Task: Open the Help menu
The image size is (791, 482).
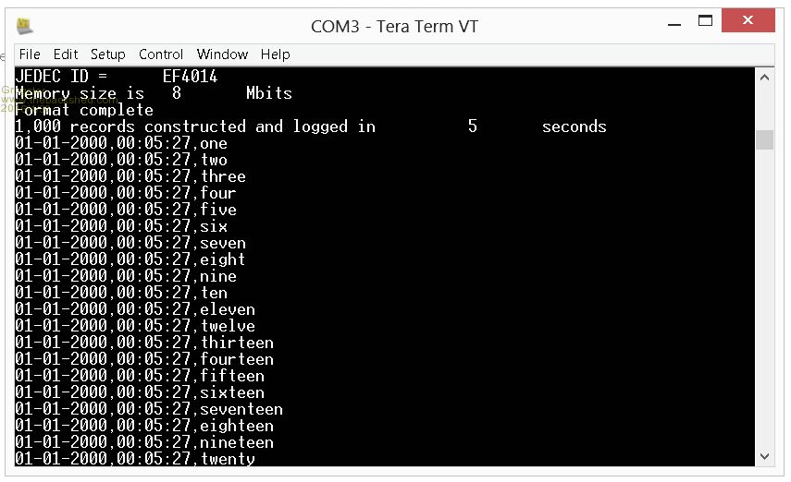Action: tap(276, 54)
